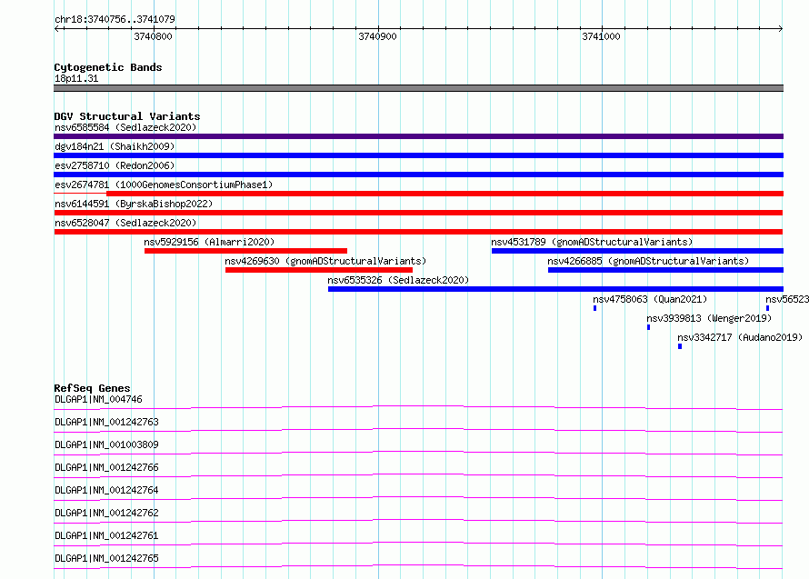Open variant label nsv4269630 (gnomADStructuralVariants)
Image resolution: width=809 pixels, height=579 pixels.
(325, 261)
